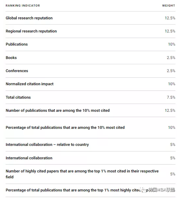This screenshot has width=180, height=198.
Task: Click the 7.5% weight for Total citations
Action: point(171,97)
